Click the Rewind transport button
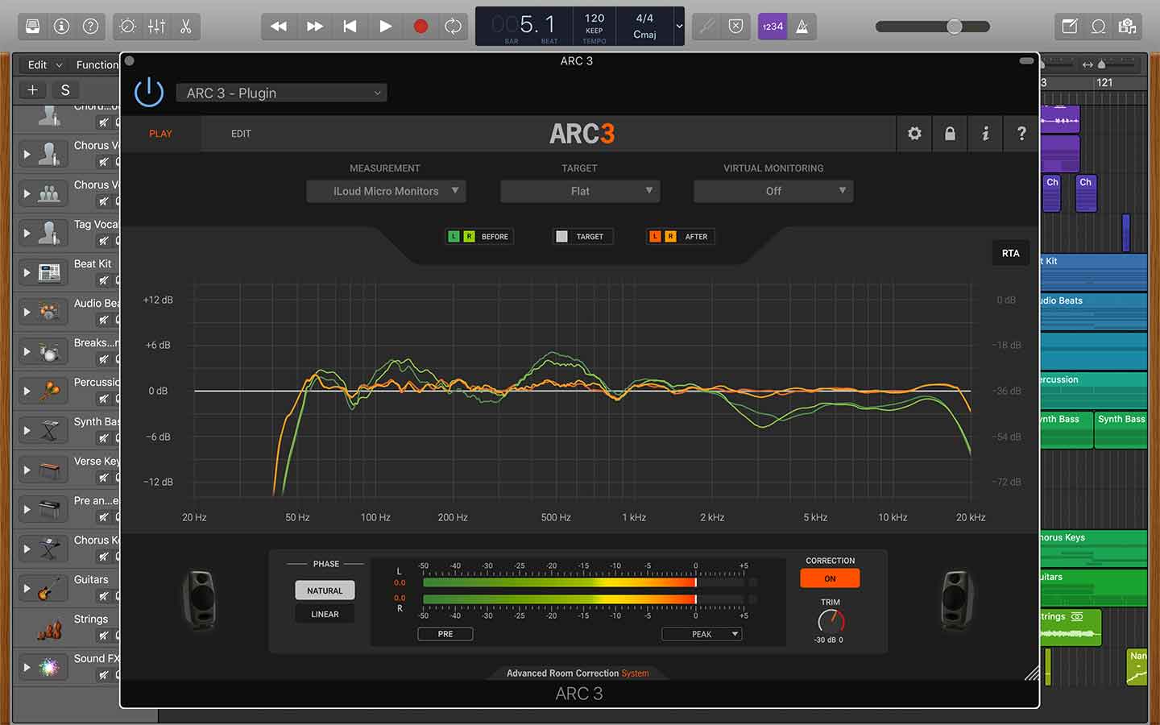 pyautogui.click(x=279, y=27)
